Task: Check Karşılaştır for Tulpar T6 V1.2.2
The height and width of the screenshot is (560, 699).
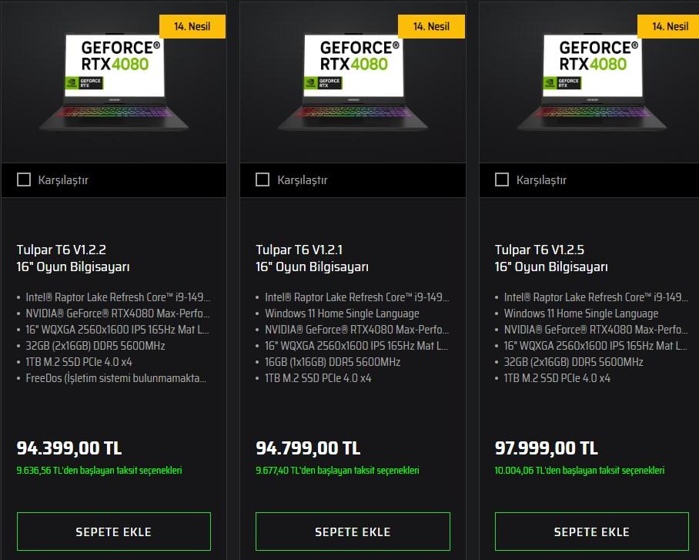Action: point(24,179)
